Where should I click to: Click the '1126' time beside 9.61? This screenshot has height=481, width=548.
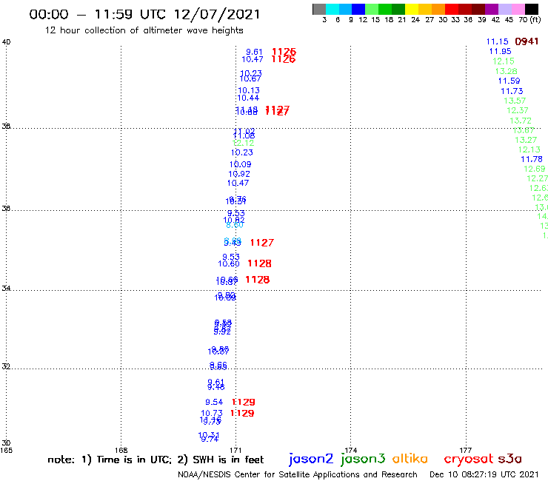284,52
